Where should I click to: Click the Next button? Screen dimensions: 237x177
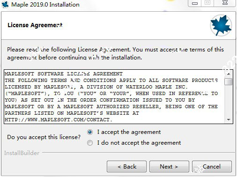click(169, 167)
